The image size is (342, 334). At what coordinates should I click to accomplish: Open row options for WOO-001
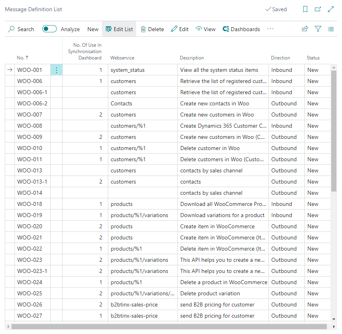pyautogui.click(x=56, y=70)
